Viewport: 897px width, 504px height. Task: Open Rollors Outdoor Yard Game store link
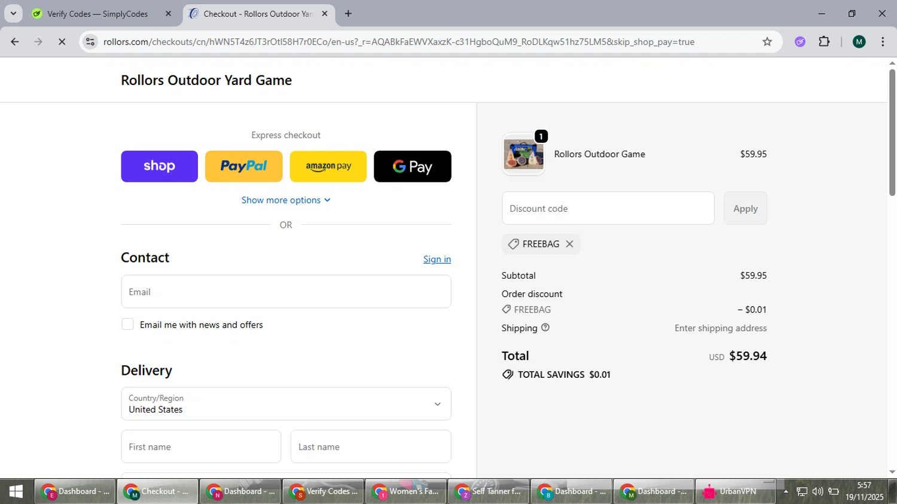coord(206,80)
